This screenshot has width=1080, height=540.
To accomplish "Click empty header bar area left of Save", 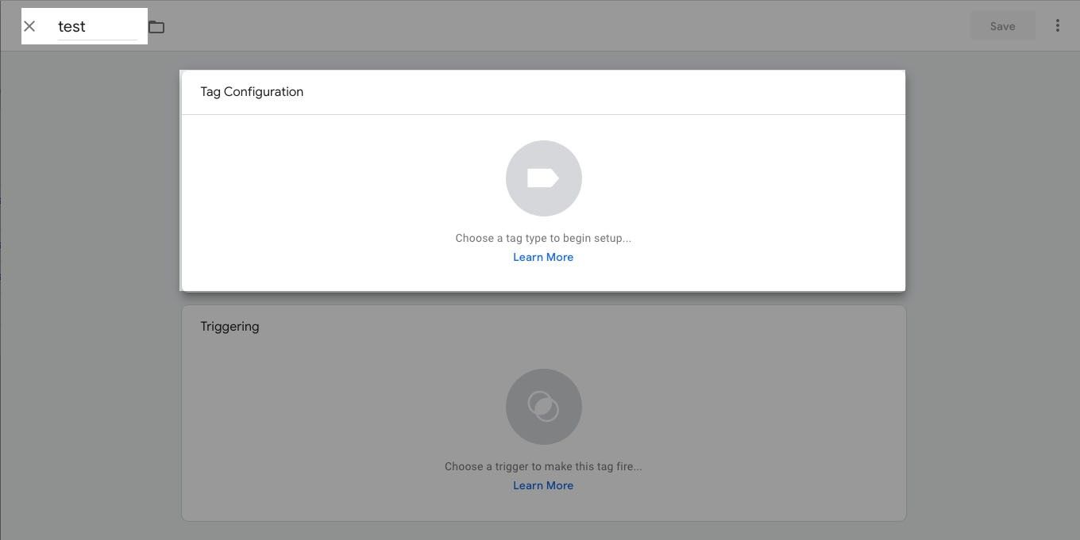I will 556,26.
